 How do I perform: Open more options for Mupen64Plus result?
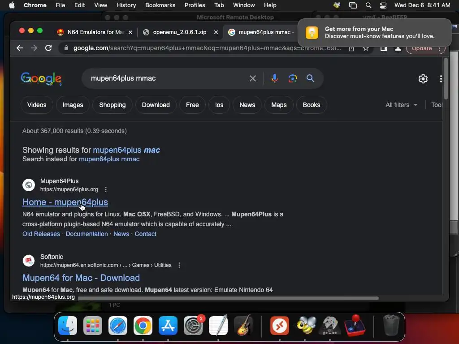(x=106, y=189)
